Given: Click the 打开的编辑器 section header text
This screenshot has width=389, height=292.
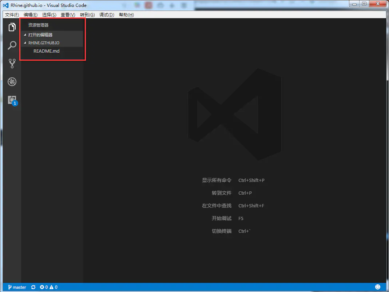Looking at the screenshot, I should (x=40, y=35).
